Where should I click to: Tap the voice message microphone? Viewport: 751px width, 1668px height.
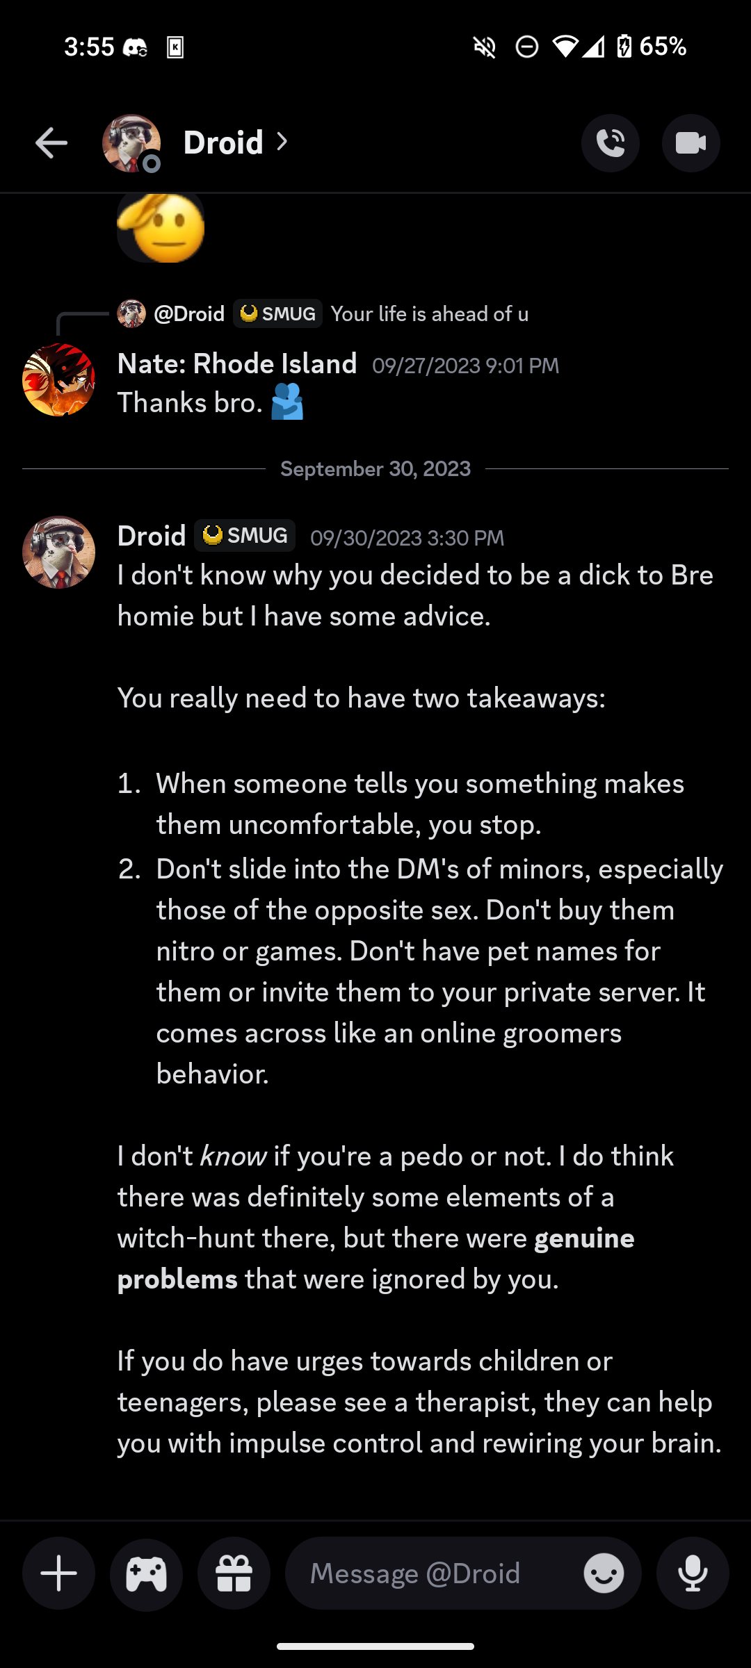[x=693, y=1573]
